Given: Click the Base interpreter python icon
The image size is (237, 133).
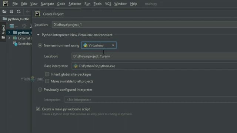Looking at the screenshot, I should tap(76, 66).
